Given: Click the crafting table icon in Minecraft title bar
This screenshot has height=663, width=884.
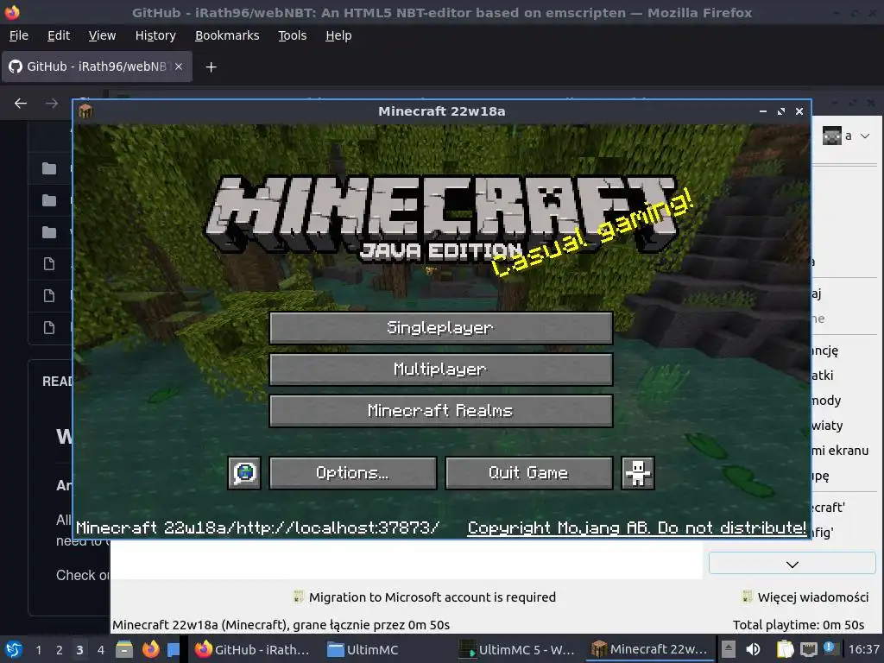Looking at the screenshot, I should tap(85, 111).
